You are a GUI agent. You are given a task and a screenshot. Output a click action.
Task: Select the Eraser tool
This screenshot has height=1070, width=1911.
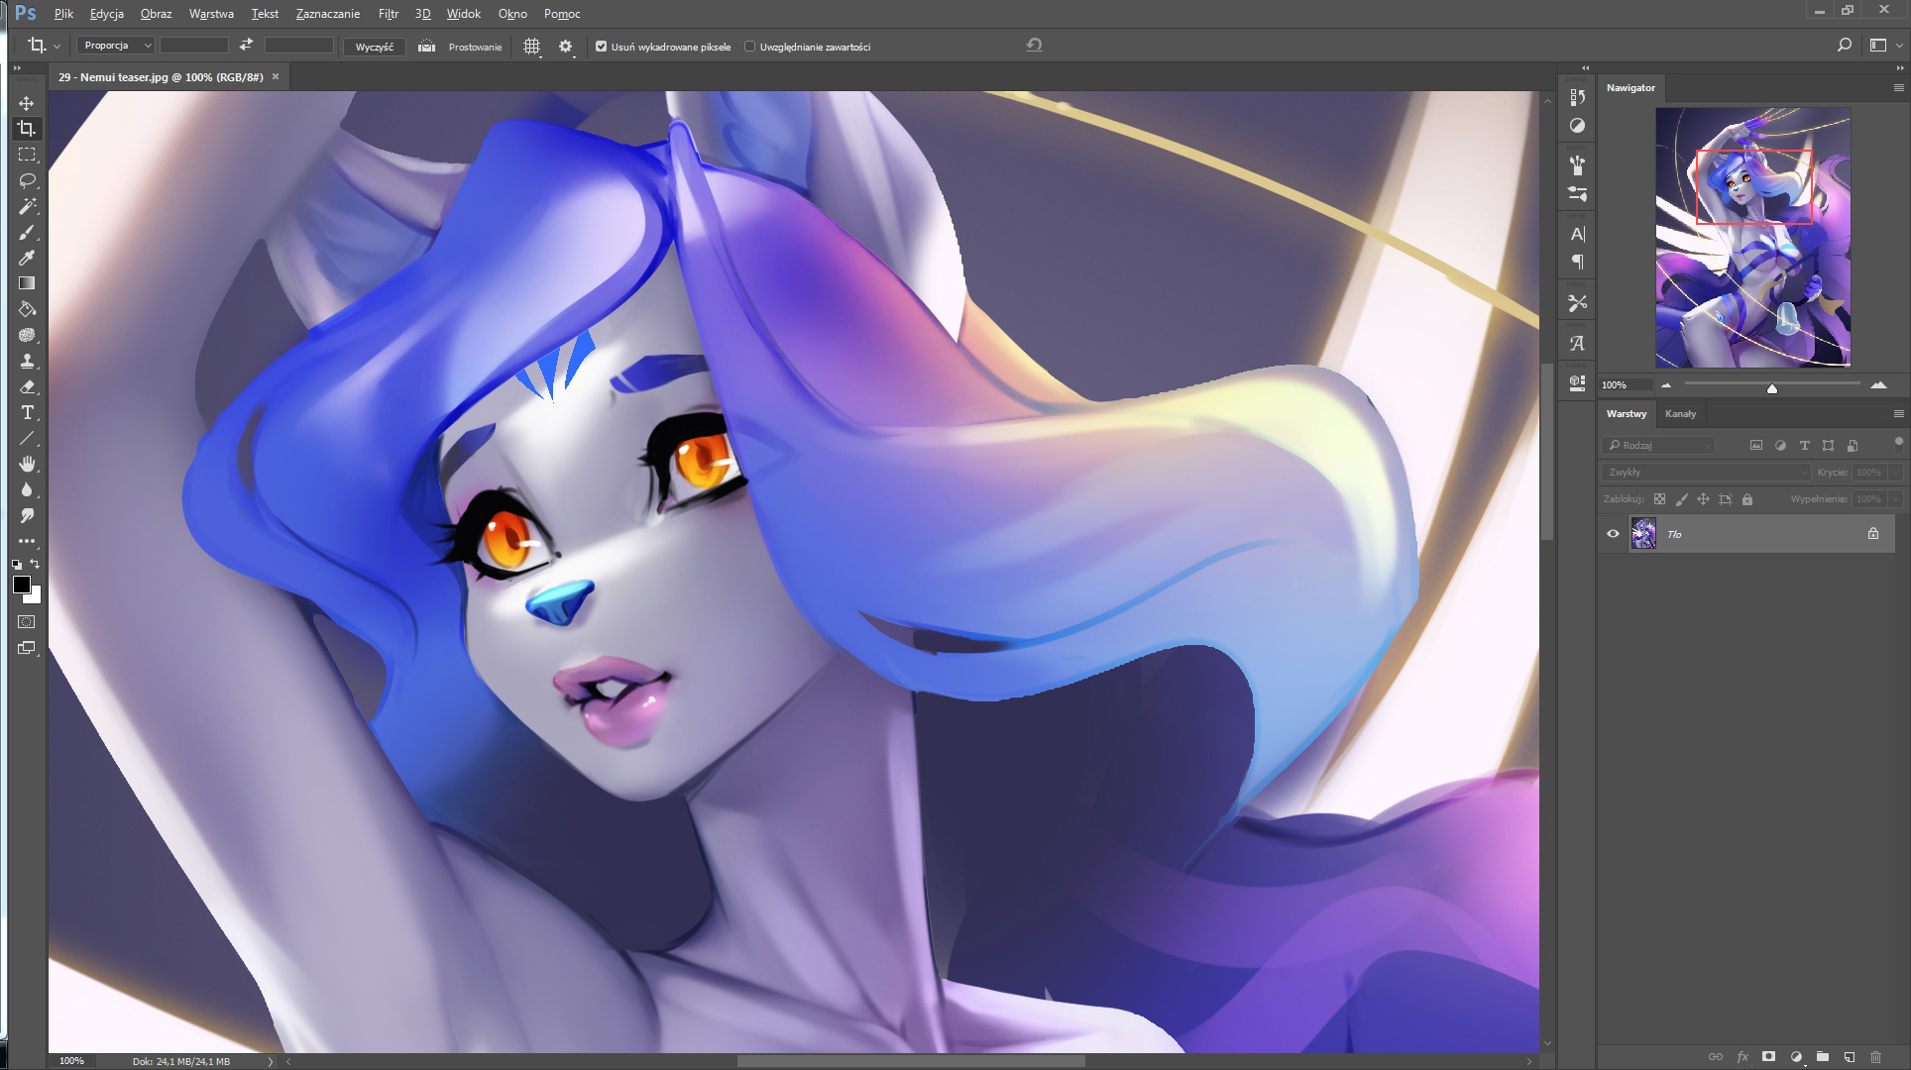point(27,386)
